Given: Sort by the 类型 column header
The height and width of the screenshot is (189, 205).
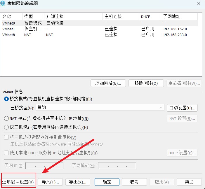Looking at the screenshot, I should (33, 17).
